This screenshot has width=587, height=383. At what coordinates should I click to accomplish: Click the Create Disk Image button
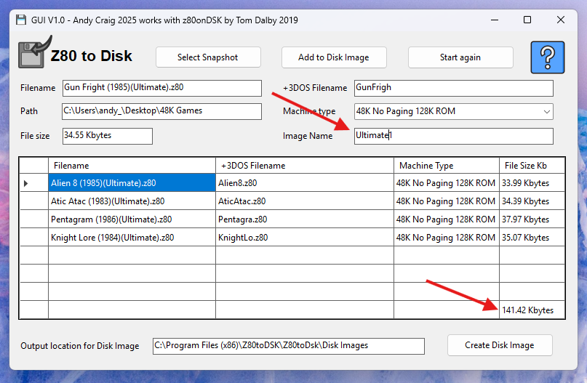[x=499, y=345]
